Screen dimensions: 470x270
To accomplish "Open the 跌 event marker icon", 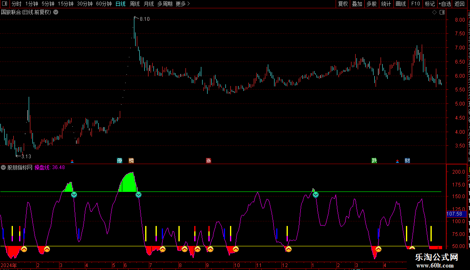I will click(374, 161).
